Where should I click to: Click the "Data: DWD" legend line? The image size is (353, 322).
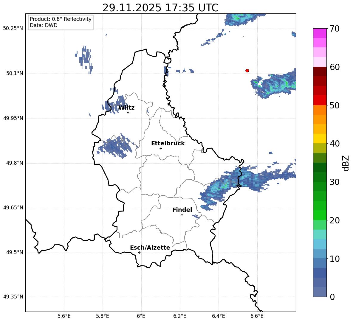(x=44, y=25)
